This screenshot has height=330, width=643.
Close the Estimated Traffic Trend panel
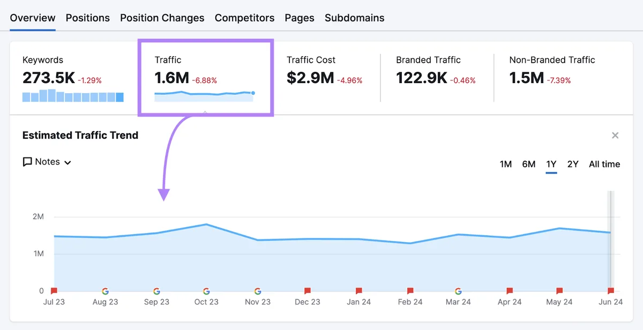coord(615,136)
